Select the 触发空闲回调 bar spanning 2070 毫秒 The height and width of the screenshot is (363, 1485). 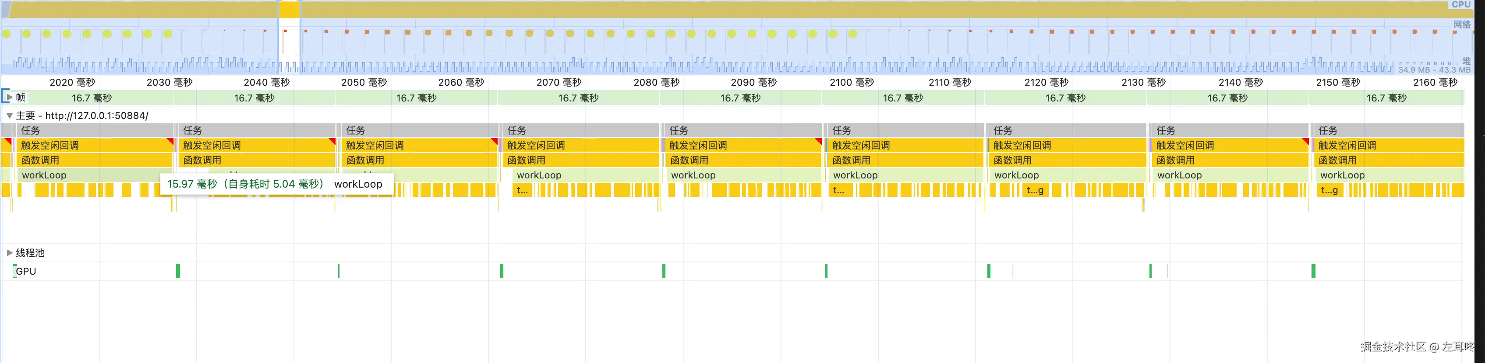click(x=581, y=146)
